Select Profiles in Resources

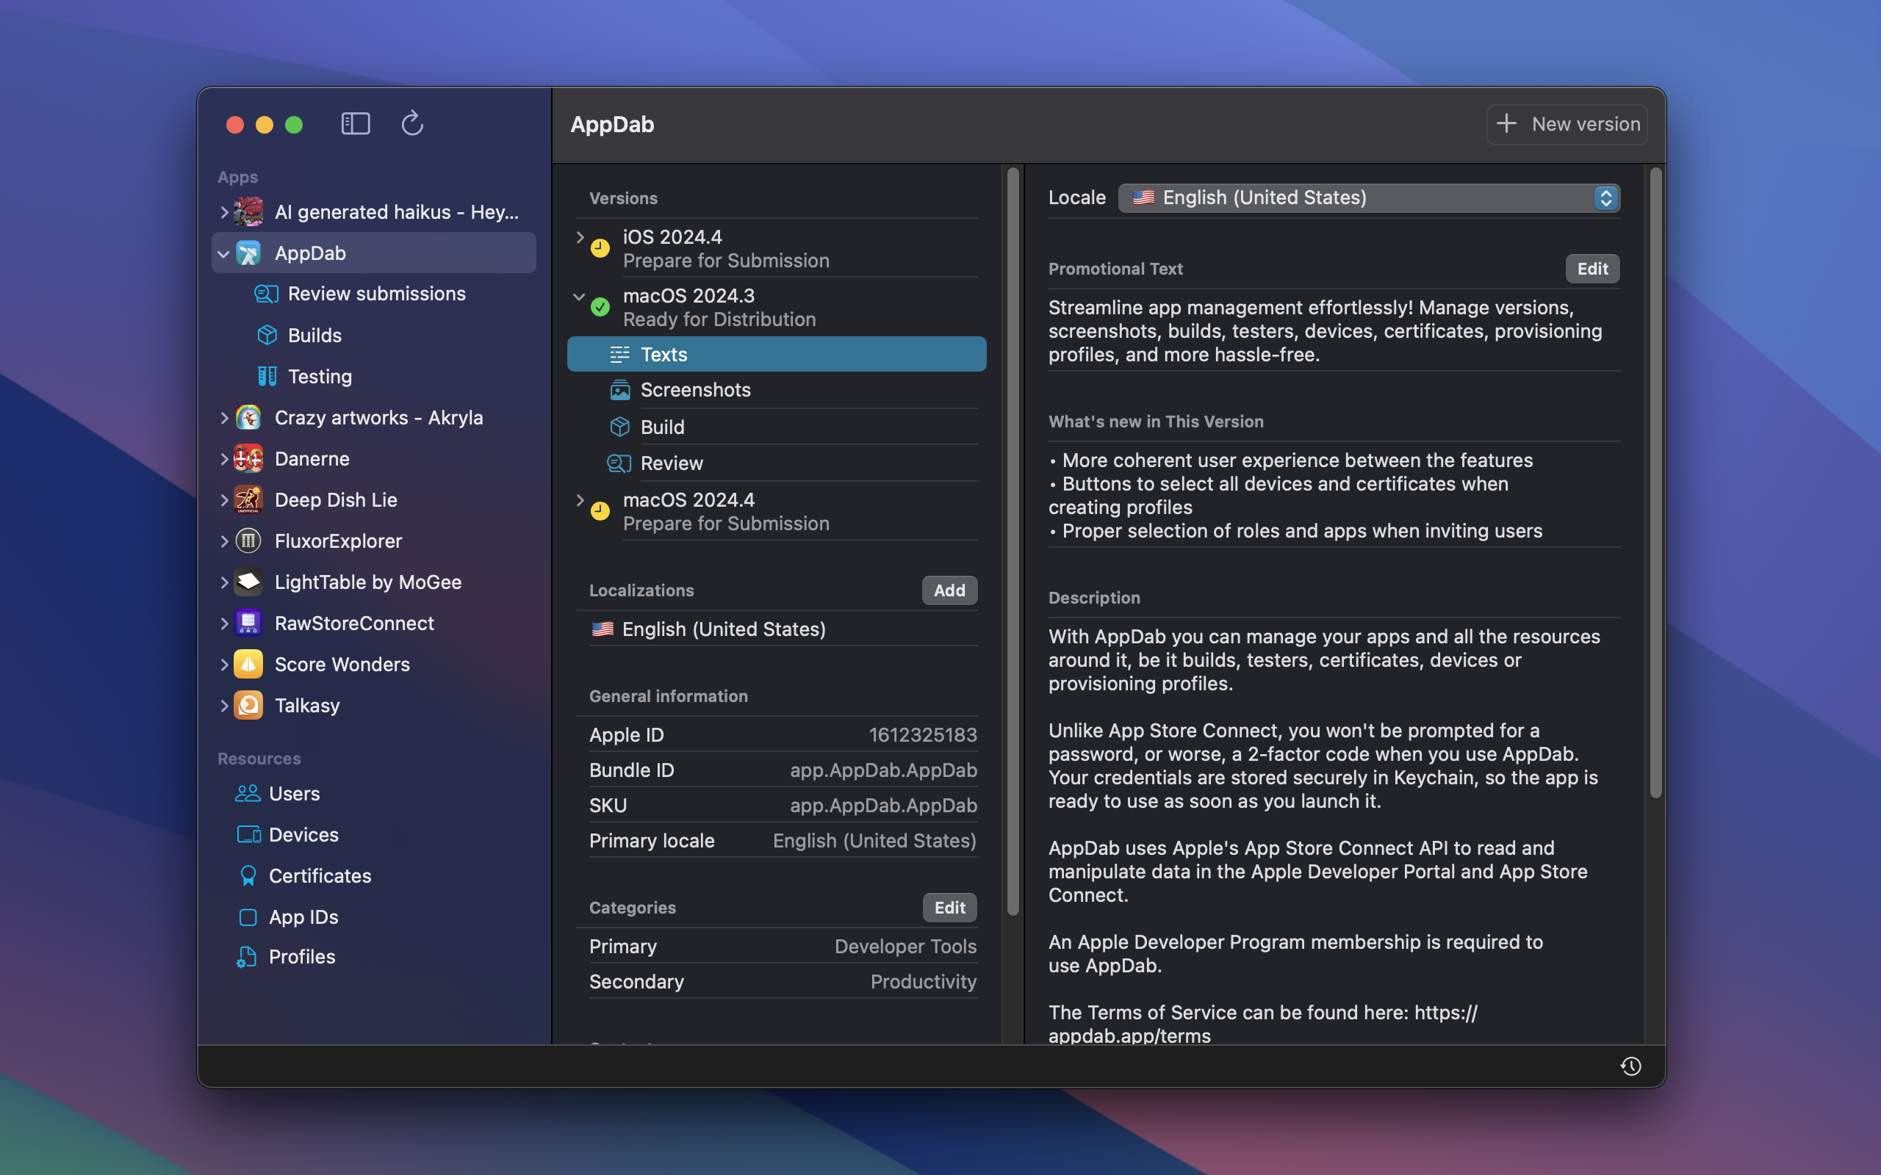301,957
